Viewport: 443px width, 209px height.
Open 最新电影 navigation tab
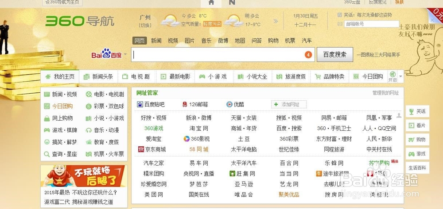point(175,76)
